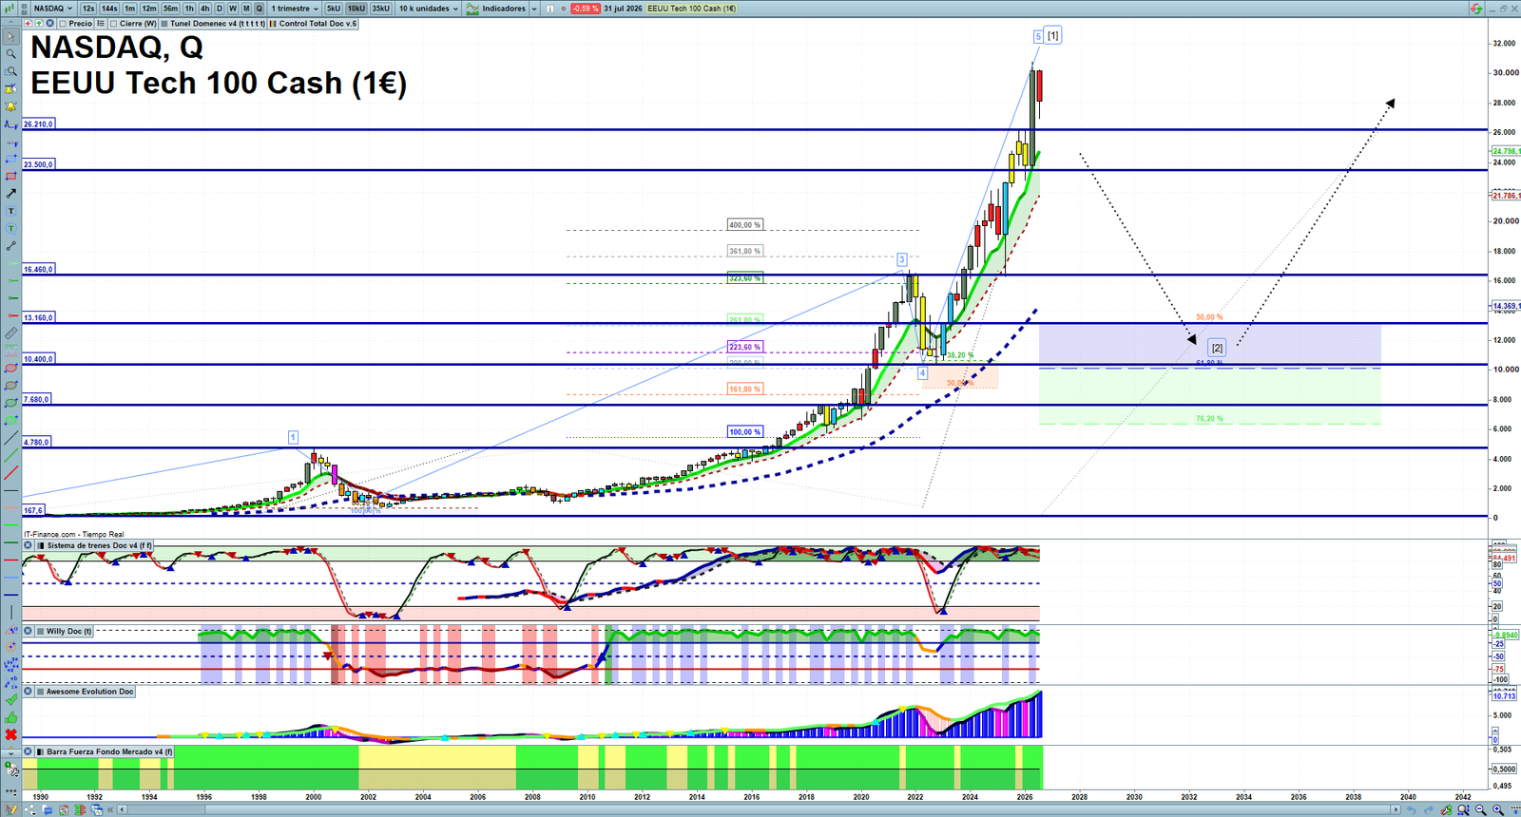Select the create-alert bell with cursor tool
Image resolution: width=1521 pixels, height=817 pixels.
10,89
